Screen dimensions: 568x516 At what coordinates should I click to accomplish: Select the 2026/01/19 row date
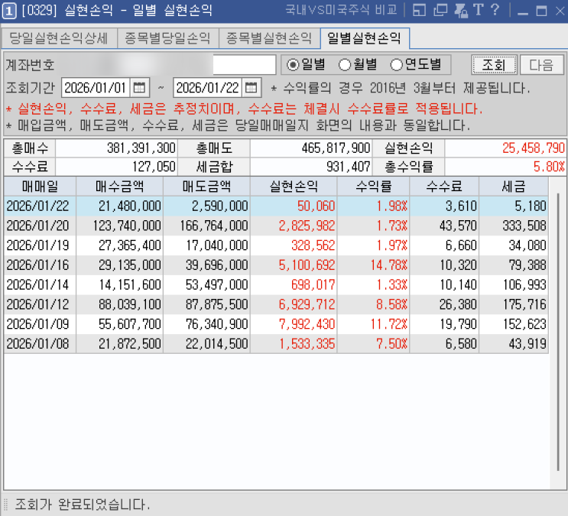(x=38, y=245)
